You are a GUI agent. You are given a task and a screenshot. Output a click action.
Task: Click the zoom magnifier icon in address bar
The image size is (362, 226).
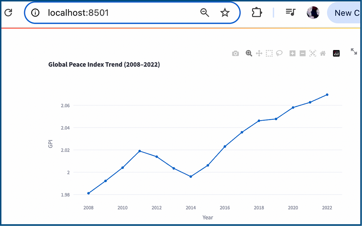205,13
